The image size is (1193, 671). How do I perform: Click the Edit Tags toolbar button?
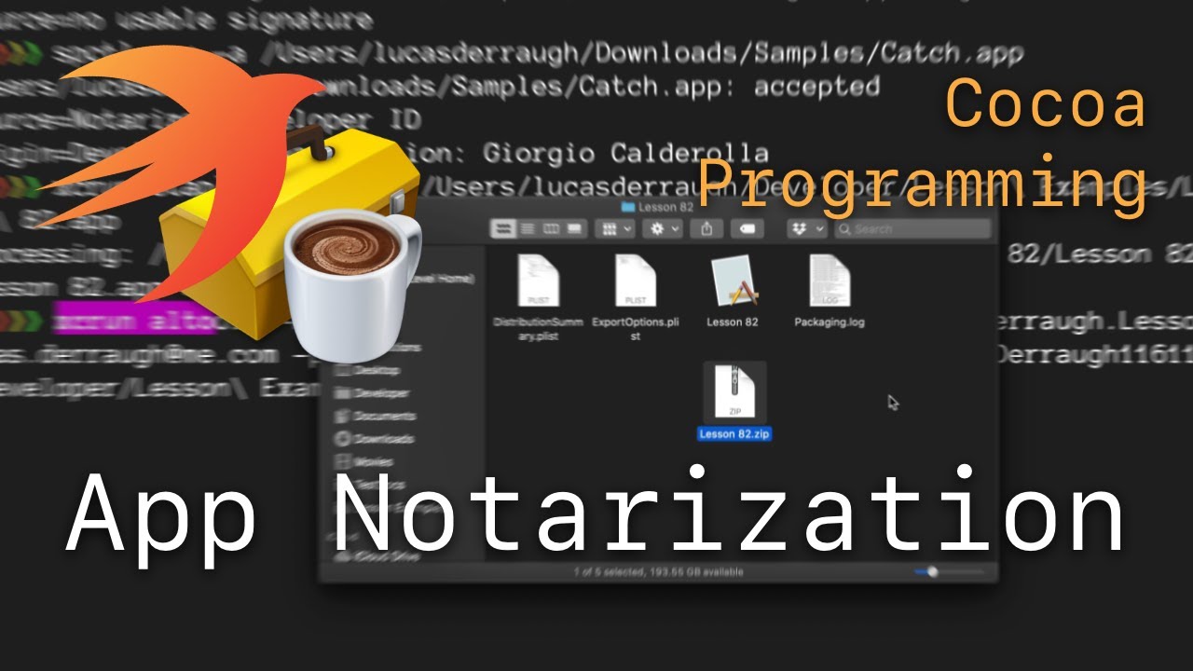pyautogui.click(x=747, y=228)
